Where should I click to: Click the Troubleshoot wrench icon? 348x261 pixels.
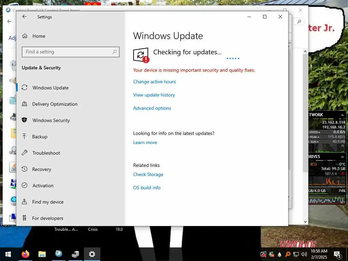point(24,153)
